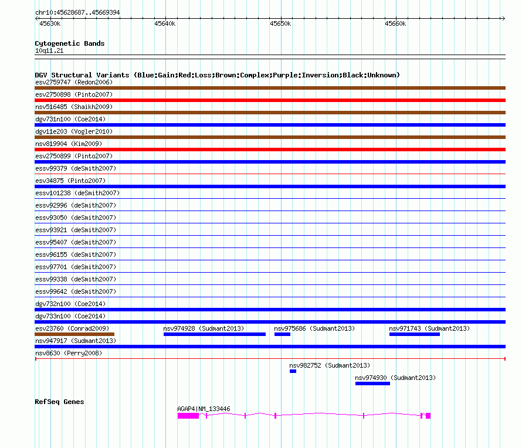522x448 pixels.
Task: Click the tiny nsv982752 (Sudmant2013) blue block
Action: pyautogui.click(x=293, y=371)
